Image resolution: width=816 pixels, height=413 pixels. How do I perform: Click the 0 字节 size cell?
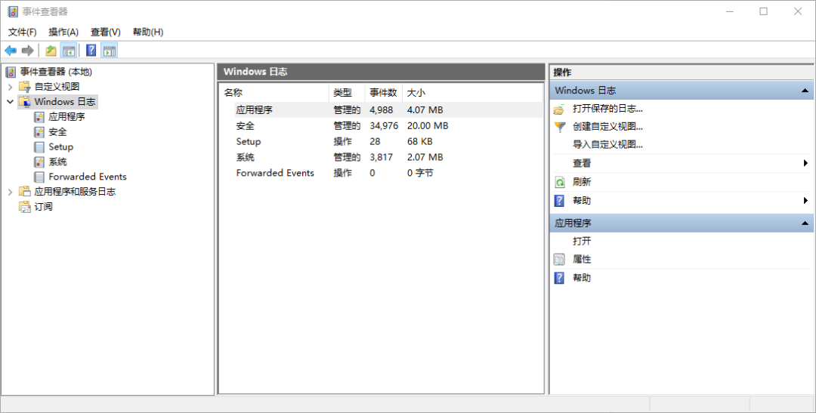tap(420, 173)
